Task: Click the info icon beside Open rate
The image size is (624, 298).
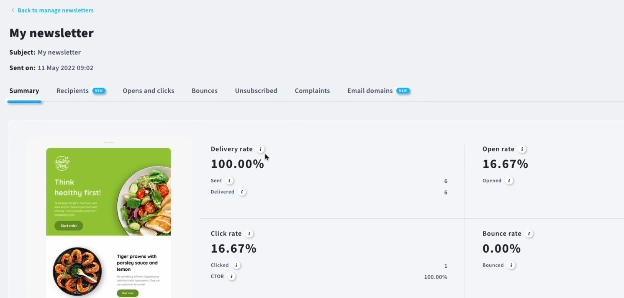Action: (522, 149)
